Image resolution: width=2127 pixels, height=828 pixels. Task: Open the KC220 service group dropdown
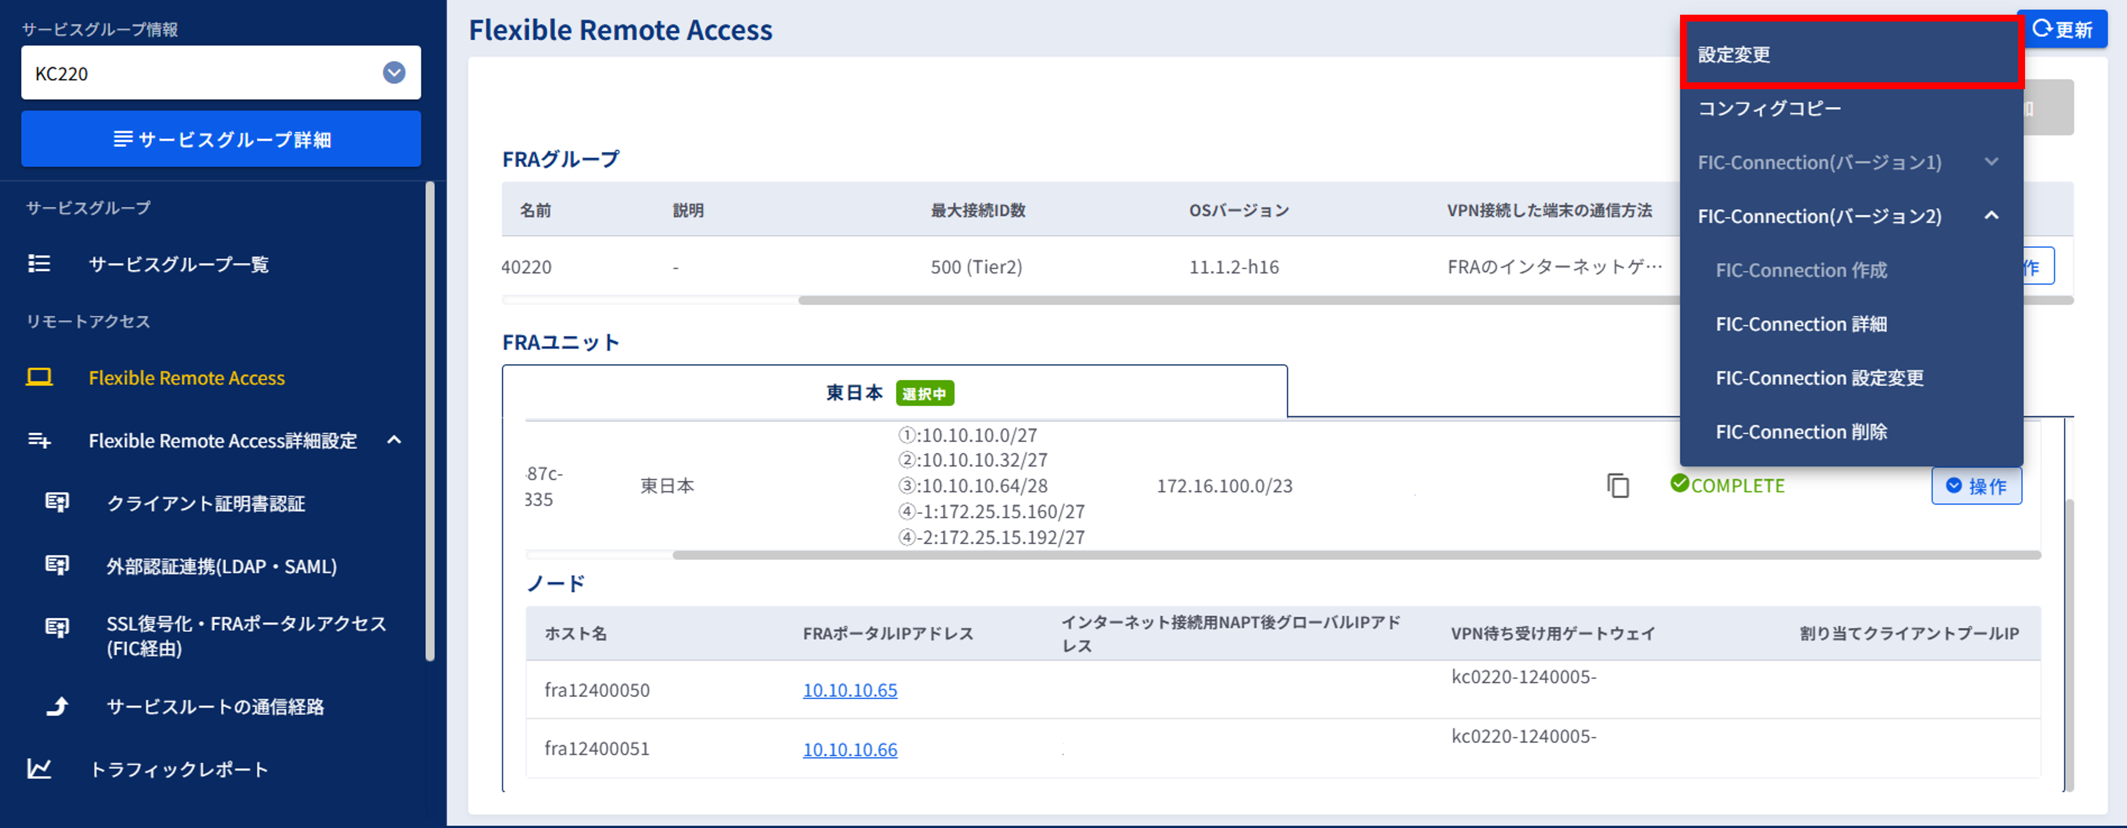394,73
